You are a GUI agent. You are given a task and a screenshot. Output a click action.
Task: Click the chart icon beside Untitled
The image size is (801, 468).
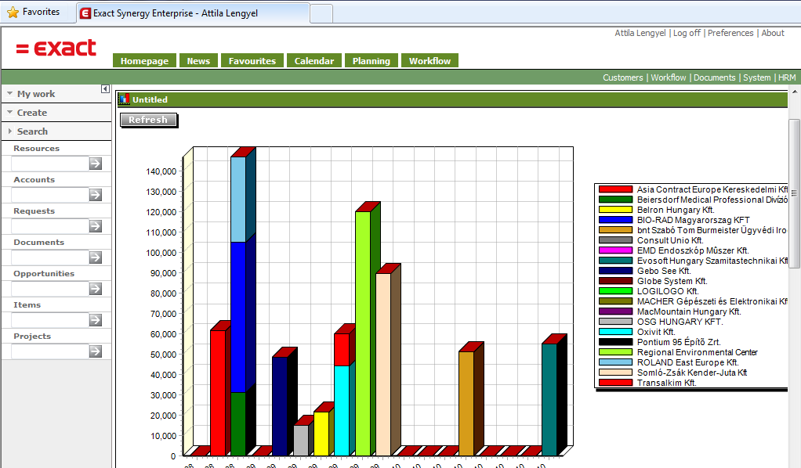tap(124, 99)
